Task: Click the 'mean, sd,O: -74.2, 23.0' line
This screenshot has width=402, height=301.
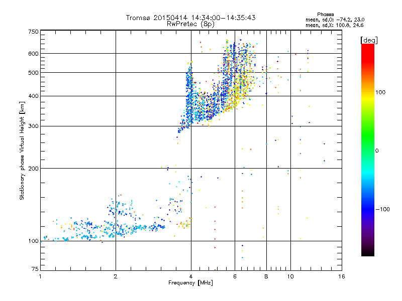Action: point(335,20)
